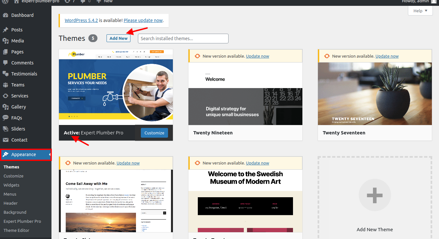Open Background submenu item
The image size is (439, 239).
click(x=15, y=212)
